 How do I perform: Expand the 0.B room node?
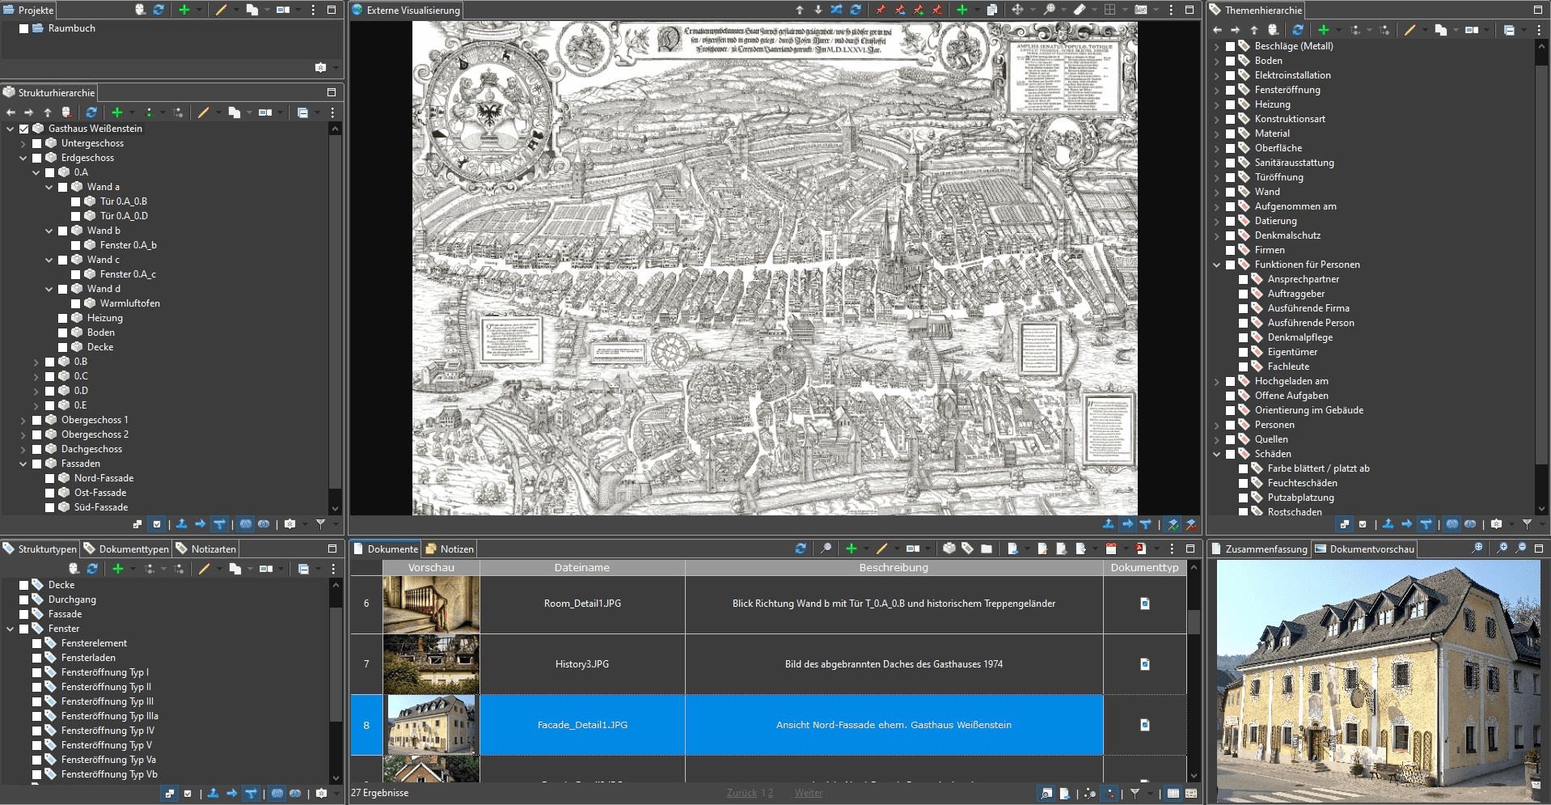pos(36,362)
